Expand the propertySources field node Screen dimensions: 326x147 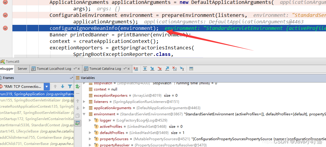point(90,139)
